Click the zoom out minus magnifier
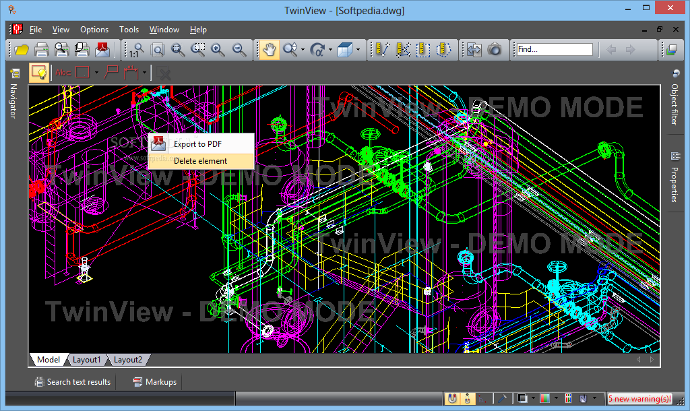Viewport: 690px width, 411px height. (x=239, y=50)
